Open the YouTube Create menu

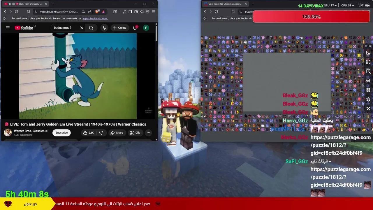click(120, 28)
